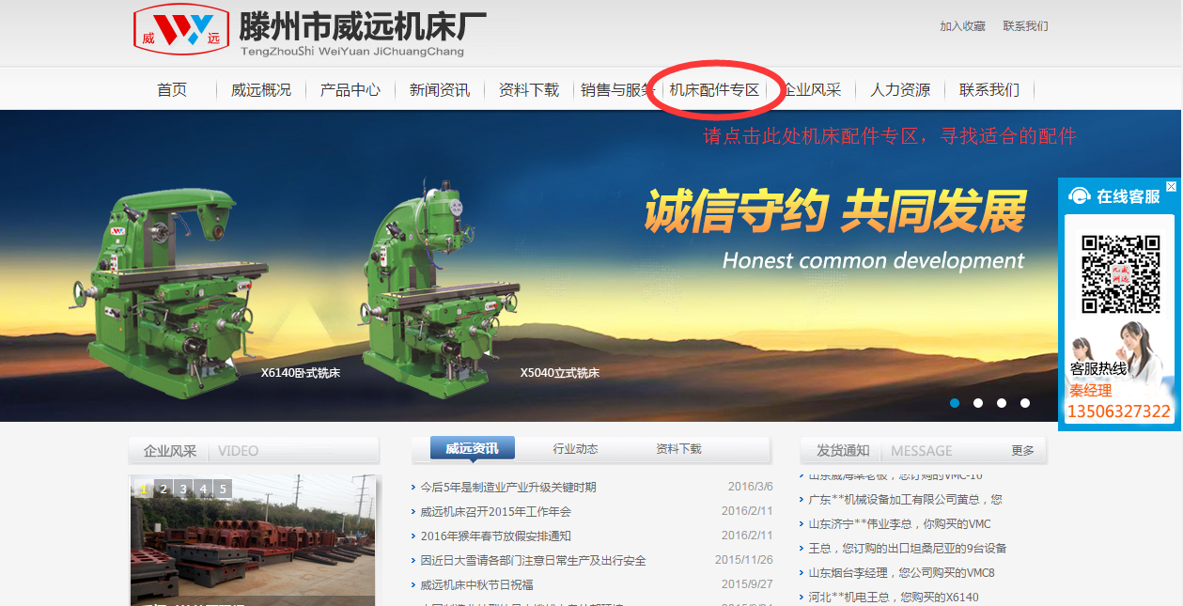Viewport: 1183px width, 606px height.
Task: Select photo number 2 in 企业风采
Action: (x=163, y=489)
